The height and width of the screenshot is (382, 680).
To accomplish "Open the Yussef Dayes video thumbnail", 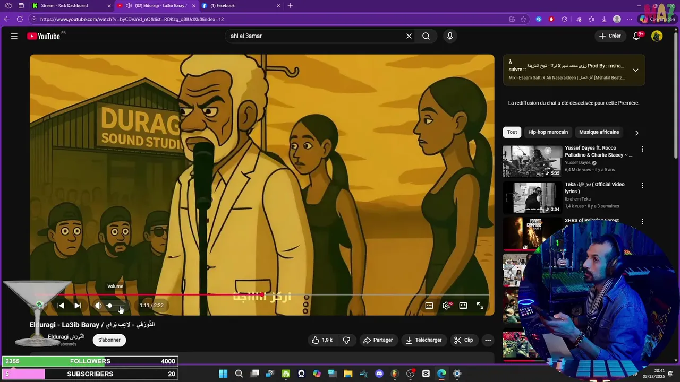I will [532, 161].
